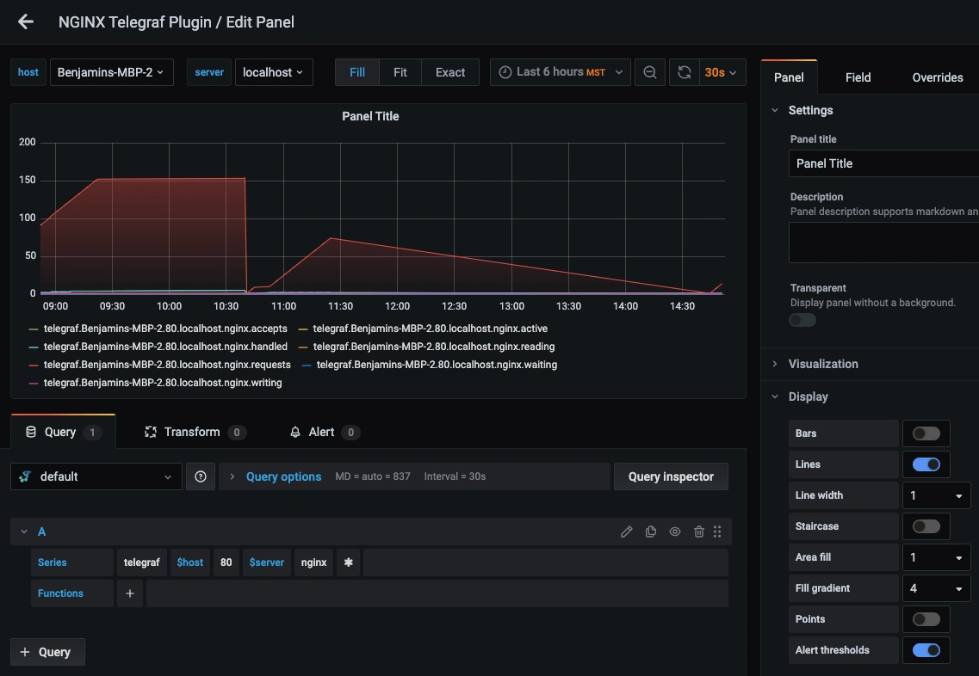Enable the Bars display toggle

pos(926,433)
